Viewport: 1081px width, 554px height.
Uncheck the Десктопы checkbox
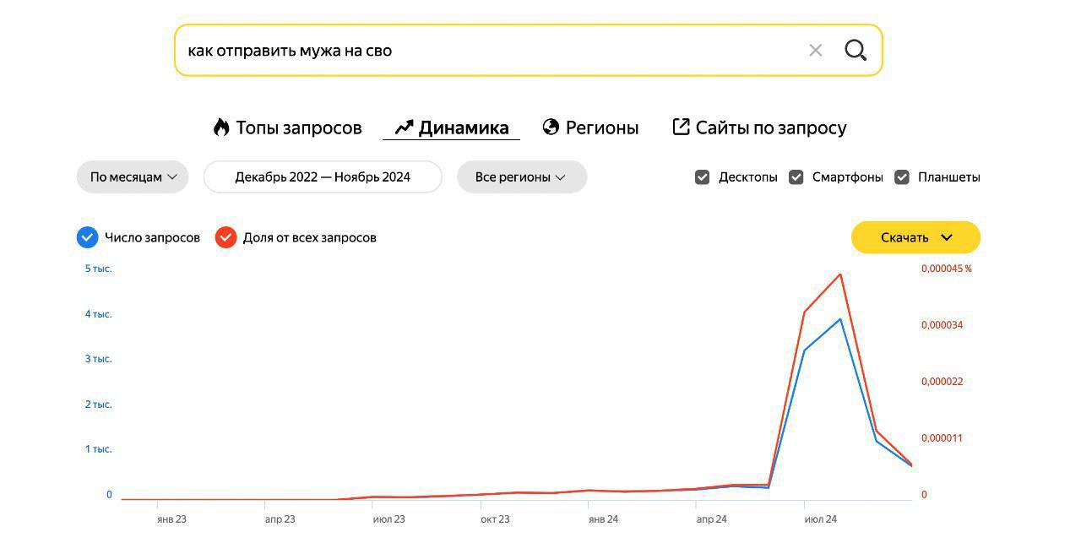(x=702, y=177)
